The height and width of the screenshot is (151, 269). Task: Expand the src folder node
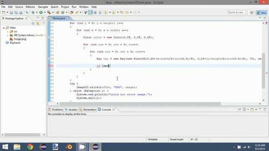tap(8, 31)
